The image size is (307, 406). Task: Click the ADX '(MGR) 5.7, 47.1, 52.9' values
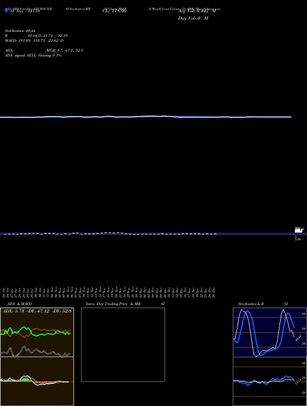(x=64, y=50)
